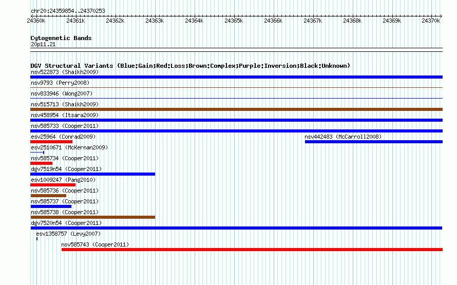Click the blue nsv442483 gain bar
Image resolution: width=457 pixels, height=285 pixels.
click(374, 142)
